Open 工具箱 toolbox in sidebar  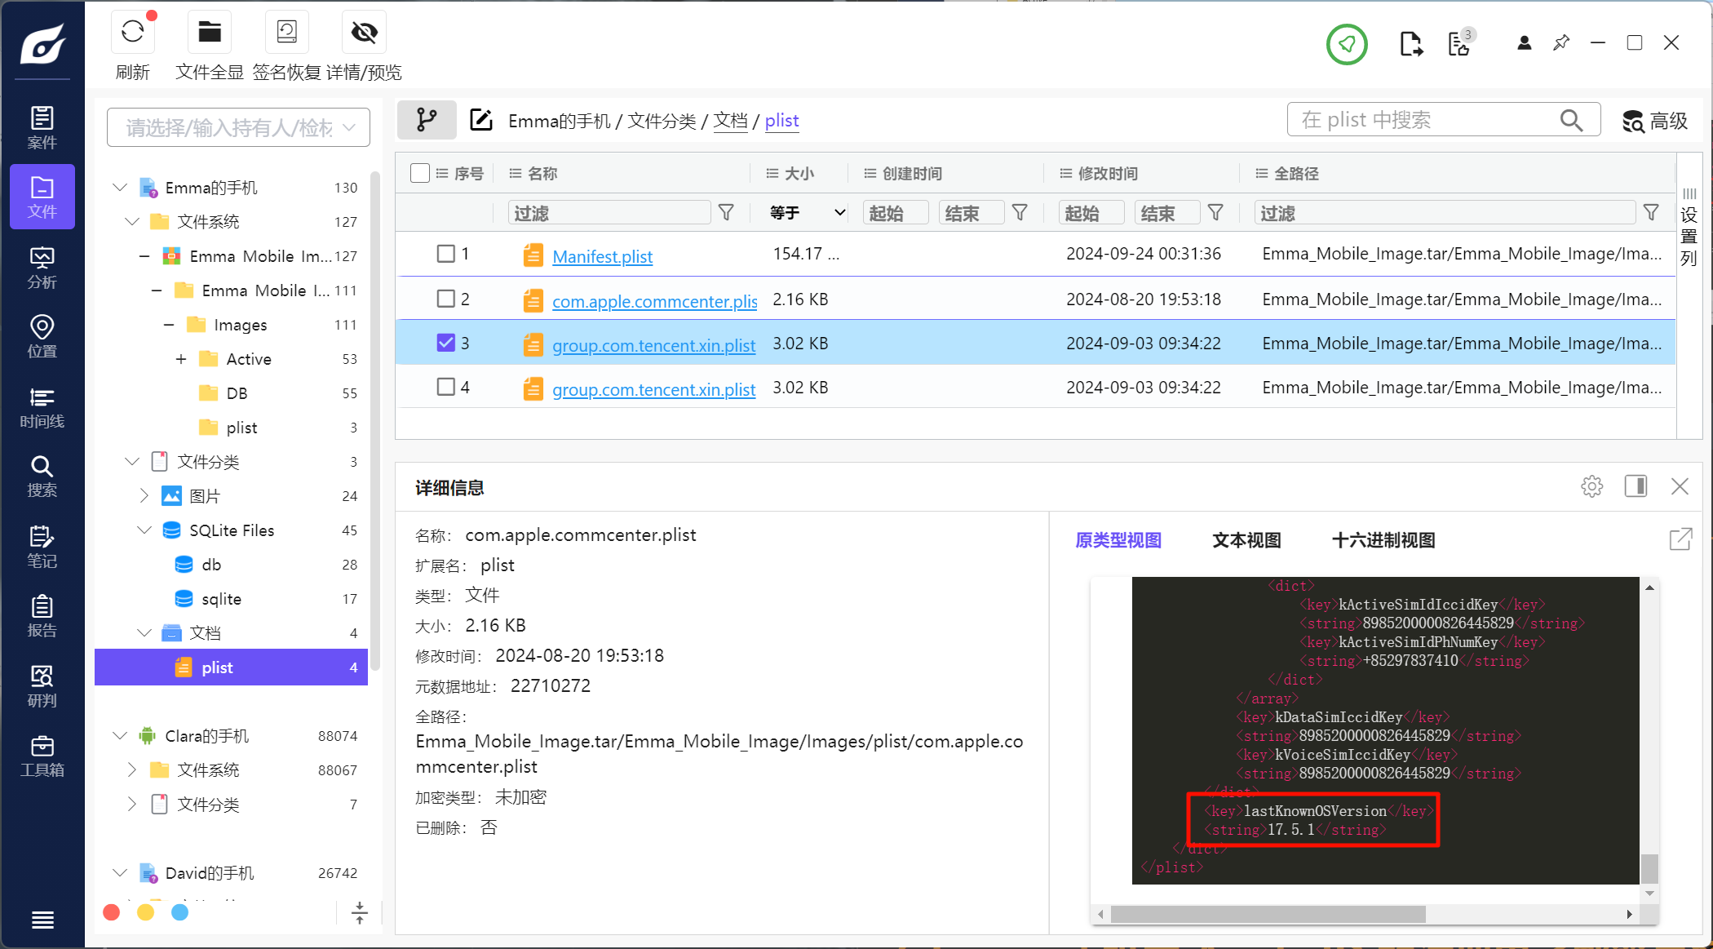[42, 756]
